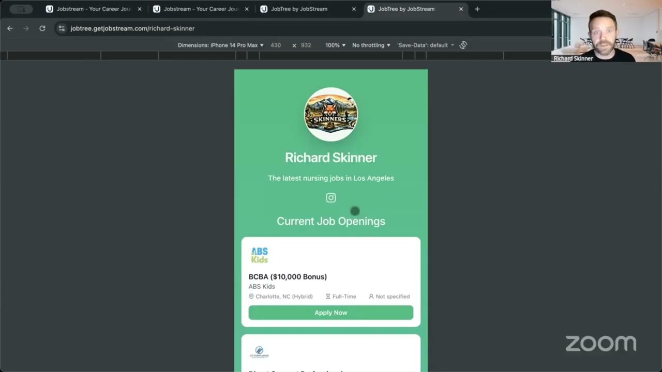Click the address bar URL
This screenshot has width=662, height=372.
[x=132, y=28]
